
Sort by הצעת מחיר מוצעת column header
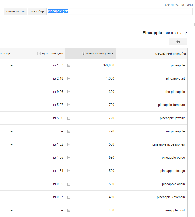pyautogui.click(x=52, y=54)
